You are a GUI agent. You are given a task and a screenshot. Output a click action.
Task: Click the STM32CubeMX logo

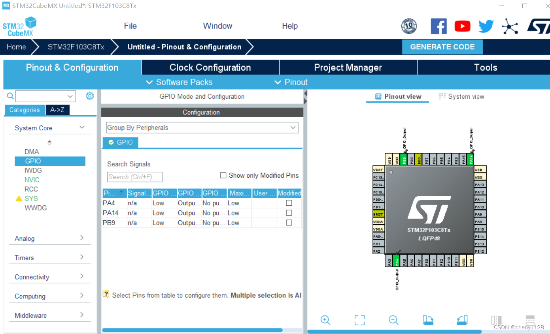pyautogui.click(x=19, y=26)
